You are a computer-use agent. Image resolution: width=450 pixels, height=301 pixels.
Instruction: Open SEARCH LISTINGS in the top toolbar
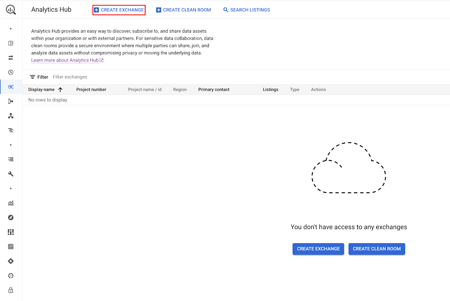click(246, 10)
